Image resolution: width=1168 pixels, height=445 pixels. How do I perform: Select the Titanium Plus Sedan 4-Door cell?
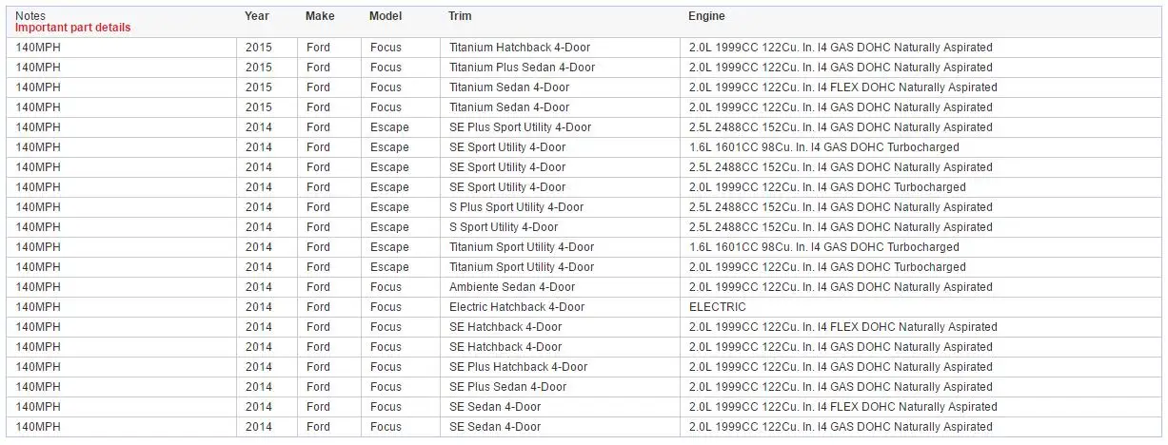[522, 68]
